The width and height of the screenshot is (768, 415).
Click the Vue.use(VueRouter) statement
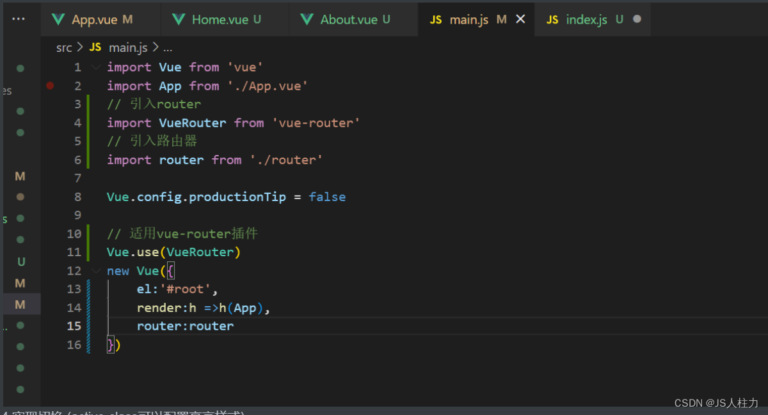[173, 252]
